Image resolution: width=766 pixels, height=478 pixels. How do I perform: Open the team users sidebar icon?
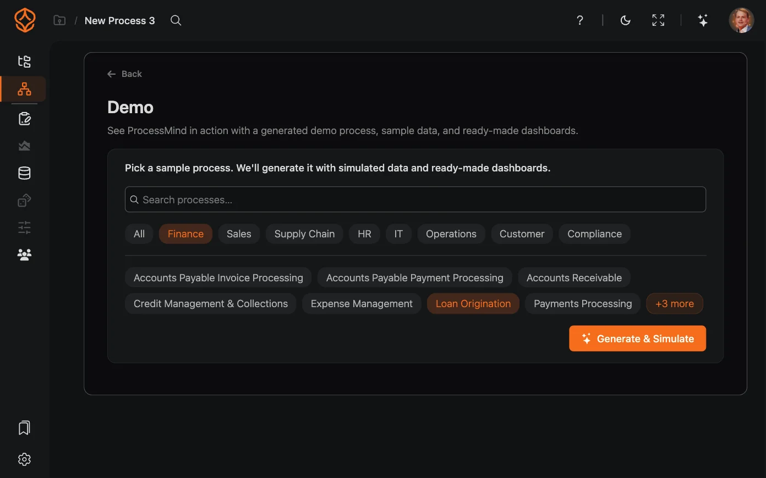24,254
